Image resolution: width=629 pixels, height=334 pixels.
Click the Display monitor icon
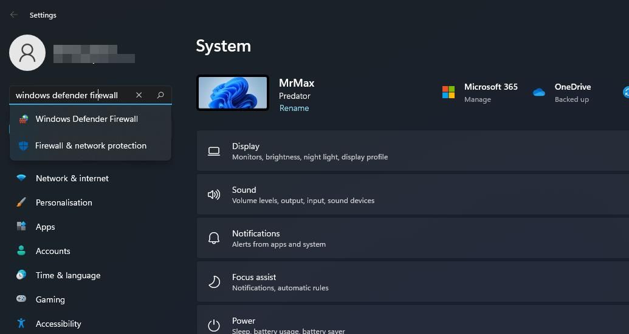pos(214,152)
